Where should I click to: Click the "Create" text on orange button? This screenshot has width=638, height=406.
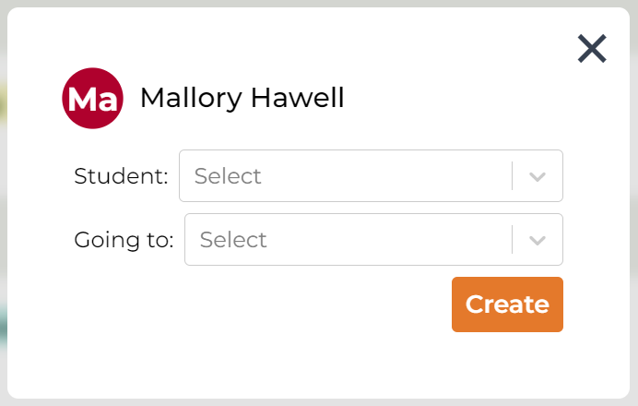pos(507,304)
